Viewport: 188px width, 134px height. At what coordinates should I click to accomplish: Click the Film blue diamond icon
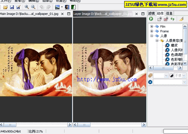(157, 26)
